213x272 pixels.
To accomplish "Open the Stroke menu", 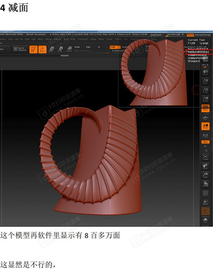I will [109, 39].
